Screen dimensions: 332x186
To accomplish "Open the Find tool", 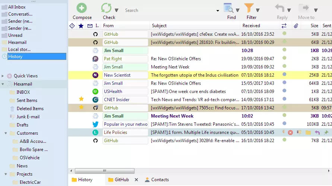I will tap(228, 8).
